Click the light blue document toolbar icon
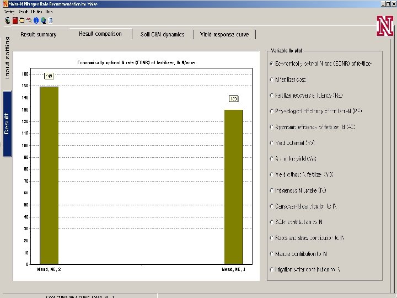This screenshot has height=298, width=397. tap(51, 20)
